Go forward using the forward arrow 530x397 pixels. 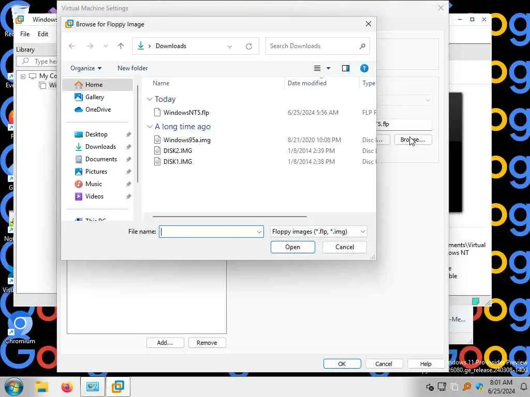[90, 46]
